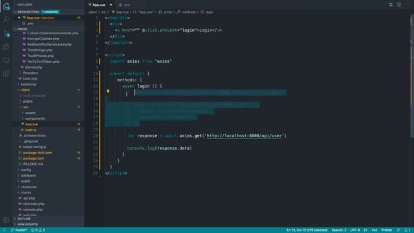The height and width of the screenshot is (233, 414).
Task: Open console.php in routes folder
Action: coord(33,210)
